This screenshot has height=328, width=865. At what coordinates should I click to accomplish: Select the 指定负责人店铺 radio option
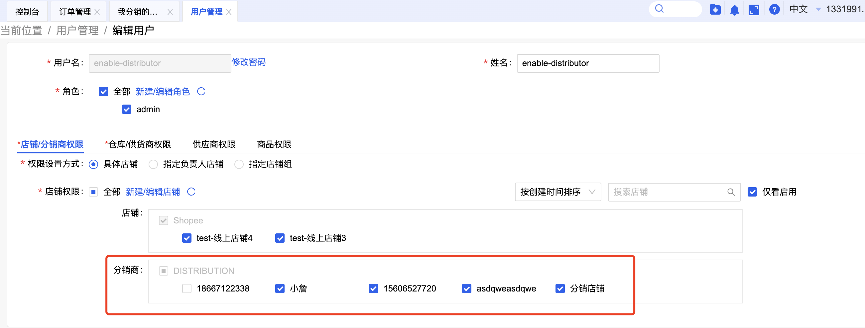(153, 164)
